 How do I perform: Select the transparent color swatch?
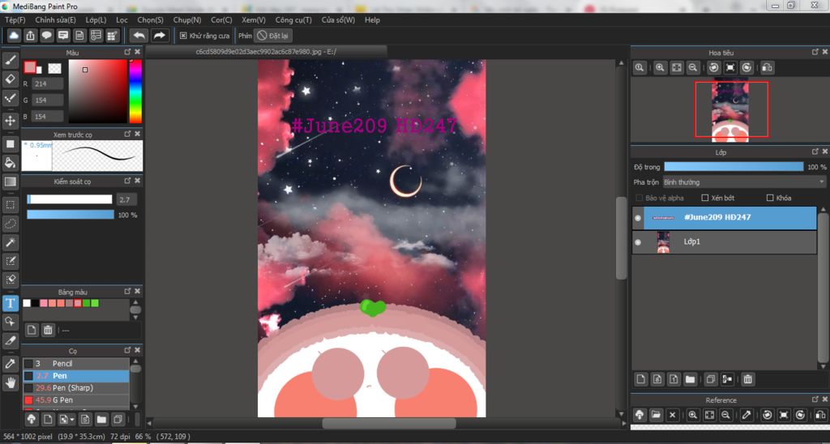pos(54,68)
